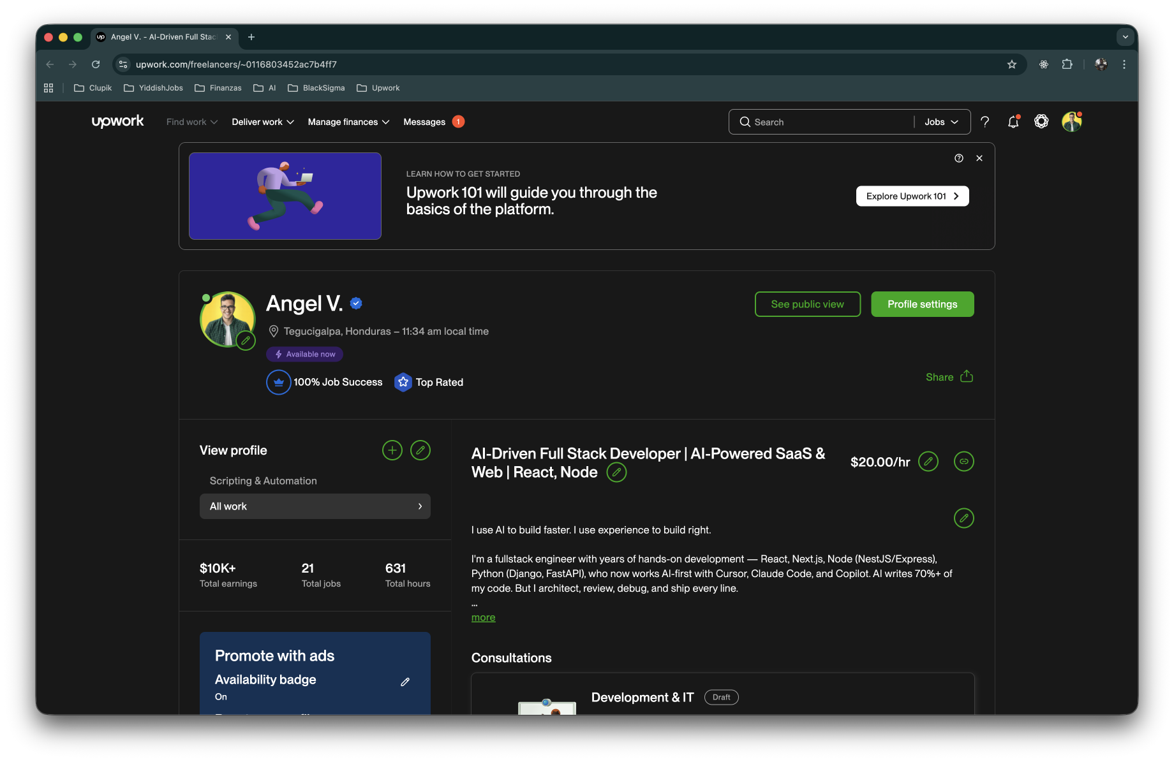The height and width of the screenshot is (762, 1174).
Task: Open the Finanzas bookmarks folder
Action: [x=218, y=88]
